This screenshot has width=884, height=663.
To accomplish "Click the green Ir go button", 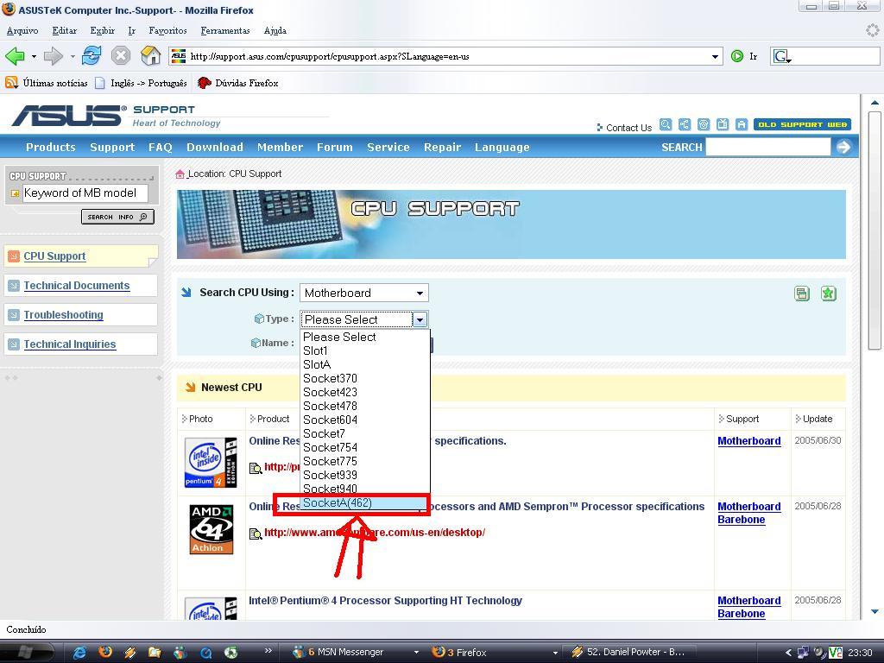I will 737,56.
